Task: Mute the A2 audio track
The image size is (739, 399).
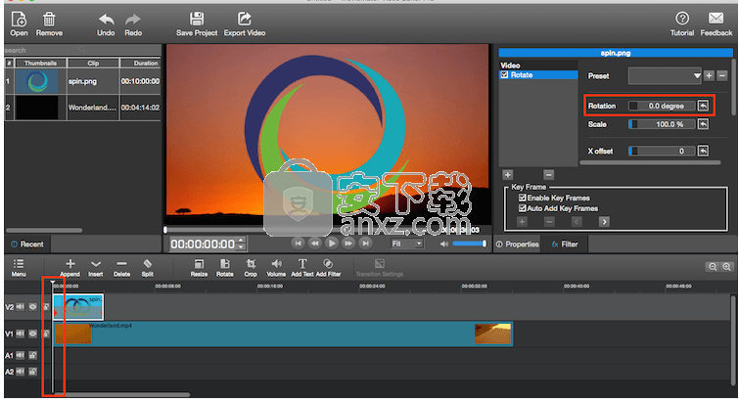Action: click(x=21, y=372)
